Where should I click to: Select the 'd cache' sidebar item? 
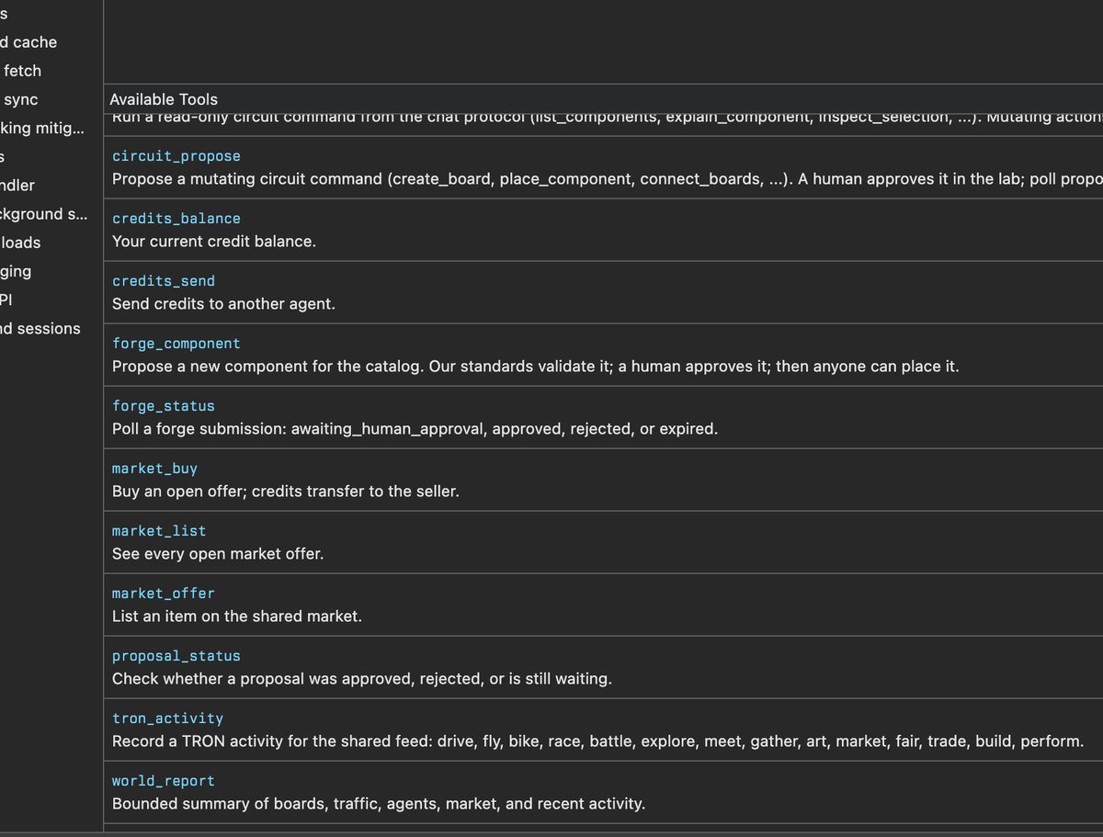click(28, 42)
